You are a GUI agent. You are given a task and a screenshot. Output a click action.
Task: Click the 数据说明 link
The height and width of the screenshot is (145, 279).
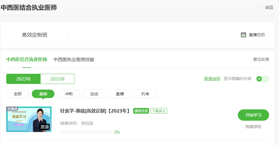click(212, 79)
